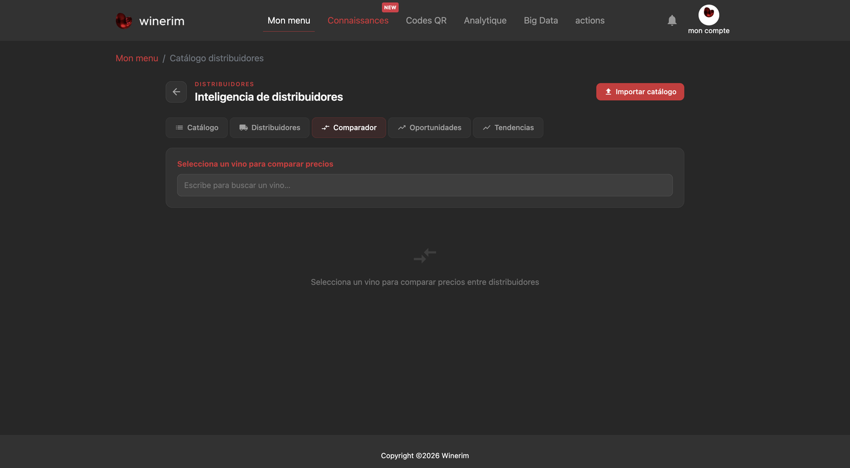This screenshot has width=850, height=468.
Task: Click the list icon on Catálogo tab
Action: click(x=179, y=127)
